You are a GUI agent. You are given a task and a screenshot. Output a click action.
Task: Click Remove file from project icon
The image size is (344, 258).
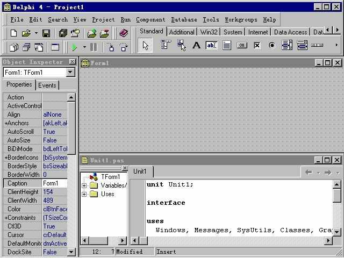(x=104, y=33)
